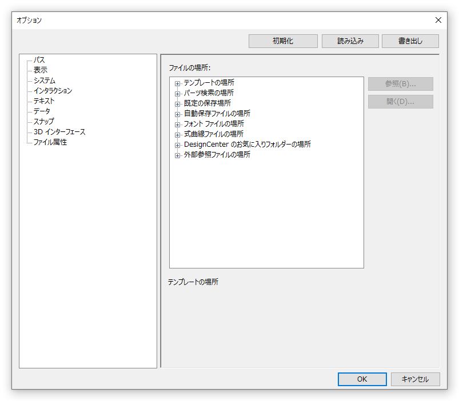Select the インタラクション category

[x=53, y=91]
